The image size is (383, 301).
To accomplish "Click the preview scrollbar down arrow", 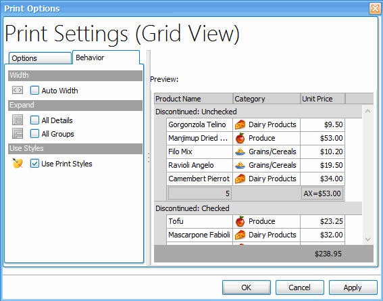I will (x=367, y=239).
